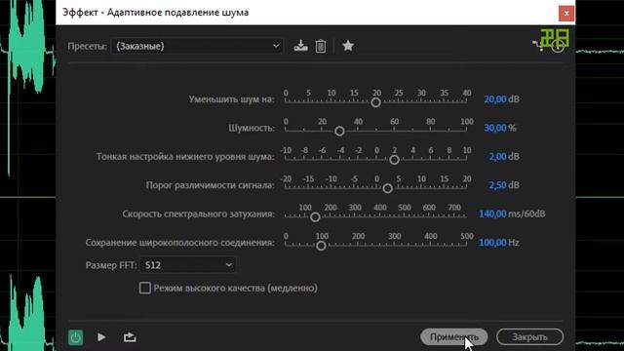Screen dimensions: 624x351
Task: Toggle effect power state button
Action: click(76, 337)
